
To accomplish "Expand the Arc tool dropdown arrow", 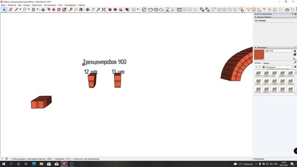I will (x=29, y=9).
